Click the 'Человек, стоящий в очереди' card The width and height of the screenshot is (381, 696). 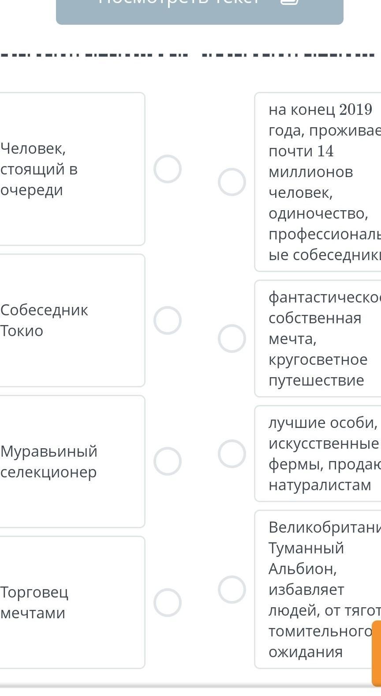[71, 169]
